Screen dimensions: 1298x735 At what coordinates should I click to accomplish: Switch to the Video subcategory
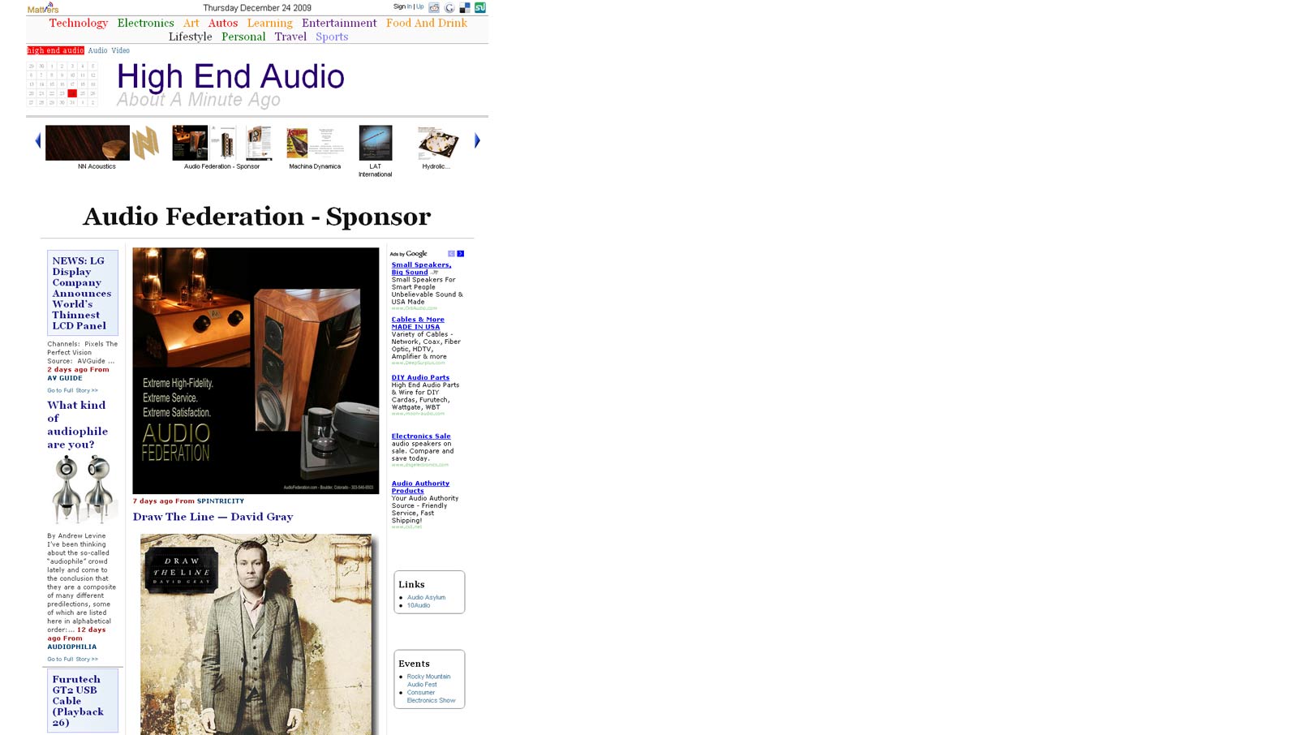[x=120, y=50]
